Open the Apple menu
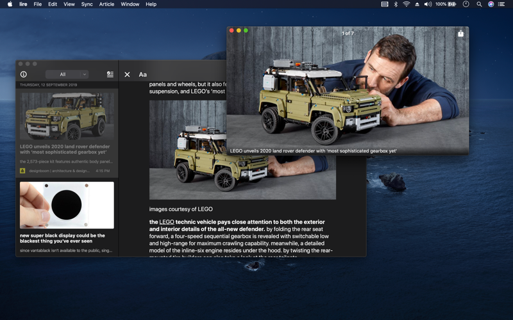Screen dimensions: 513x320 (x=10, y=4)
